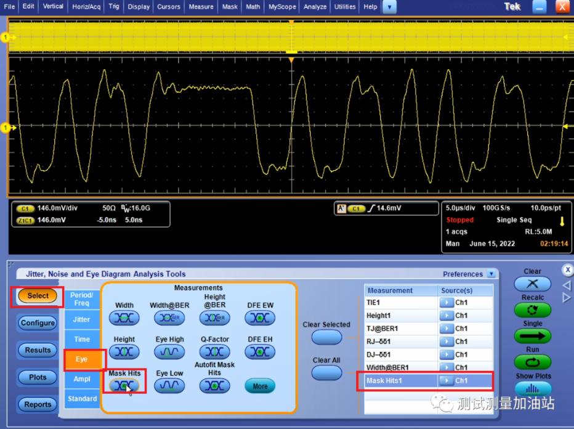Click the Mask Hits measurement icon
This screenshot has width=574, height=429.
point(124,386)
